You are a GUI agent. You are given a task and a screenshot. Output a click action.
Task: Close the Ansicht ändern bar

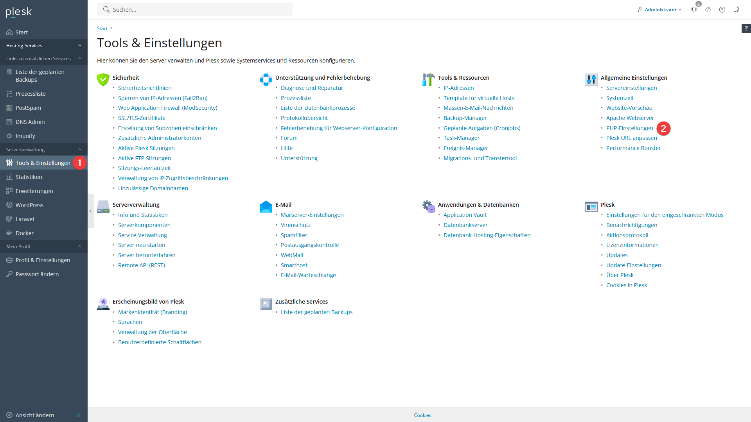coord(78,415)
